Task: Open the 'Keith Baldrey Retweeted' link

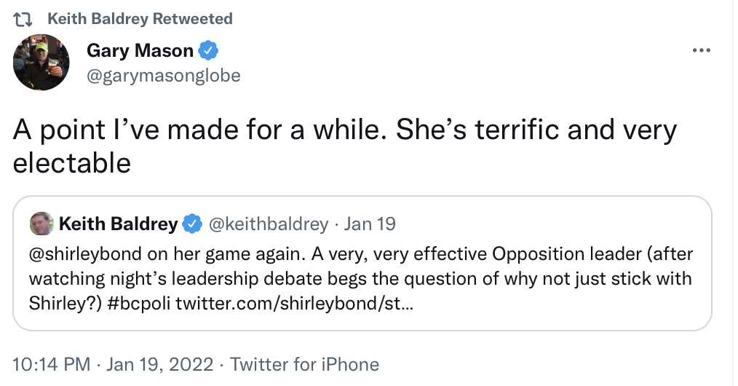Action: [140, 19]
